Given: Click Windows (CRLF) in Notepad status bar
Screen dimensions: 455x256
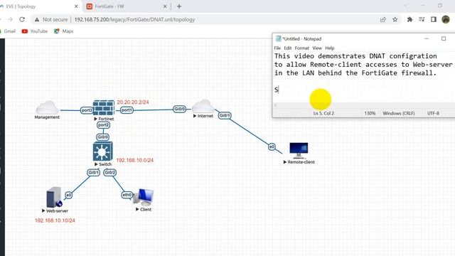Looking at the screenshot, I should point(399,113).
